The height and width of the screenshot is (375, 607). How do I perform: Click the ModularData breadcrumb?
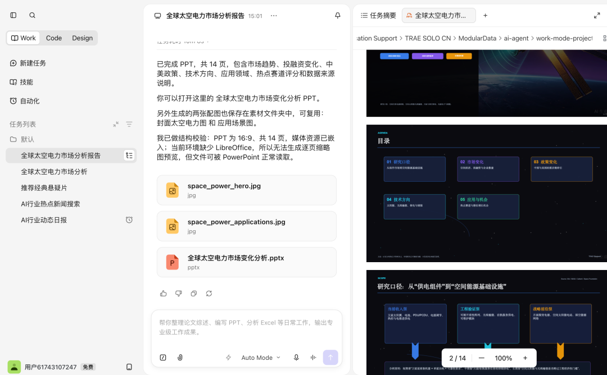(477, 38)
